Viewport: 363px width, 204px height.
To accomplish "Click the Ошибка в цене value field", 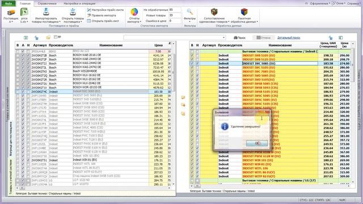I will coord(175,21).
